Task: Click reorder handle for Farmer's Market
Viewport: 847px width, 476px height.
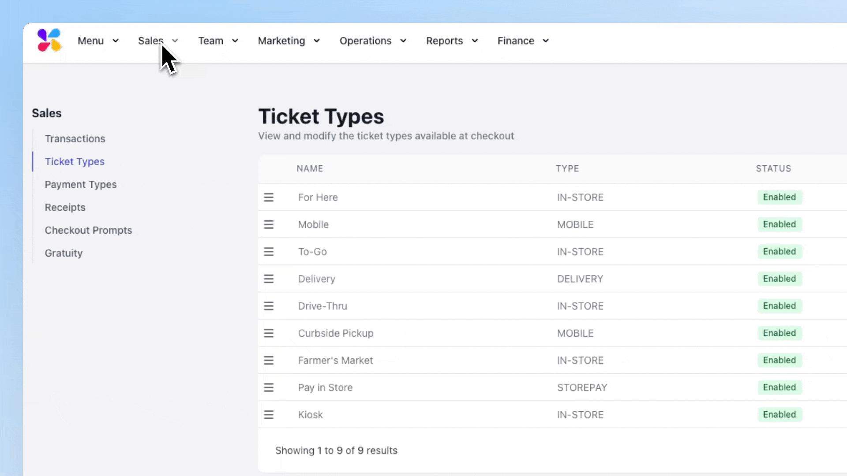Action: click(x=269, y=361)
